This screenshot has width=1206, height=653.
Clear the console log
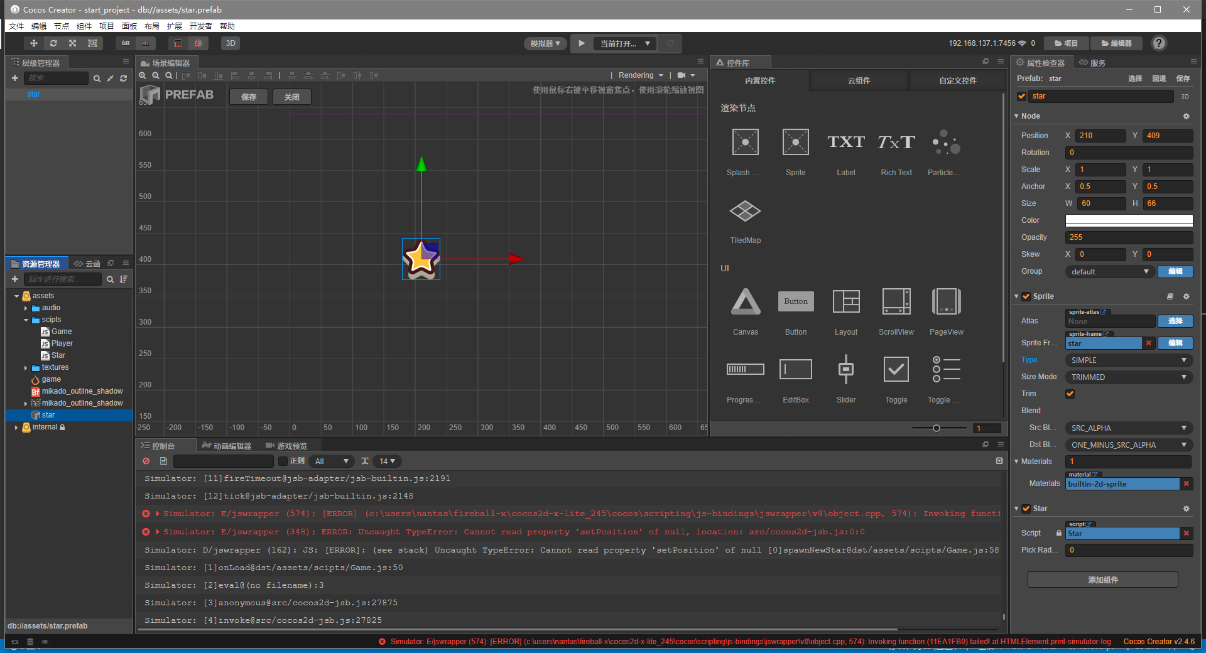tap(146, 461)
